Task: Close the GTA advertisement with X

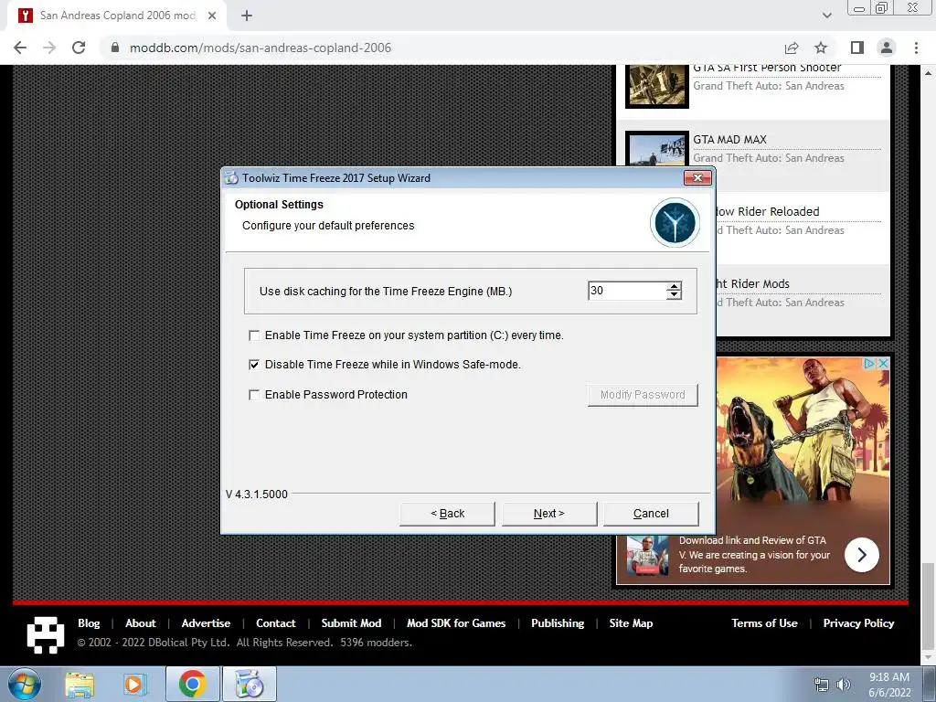Action: pos(884,363)
